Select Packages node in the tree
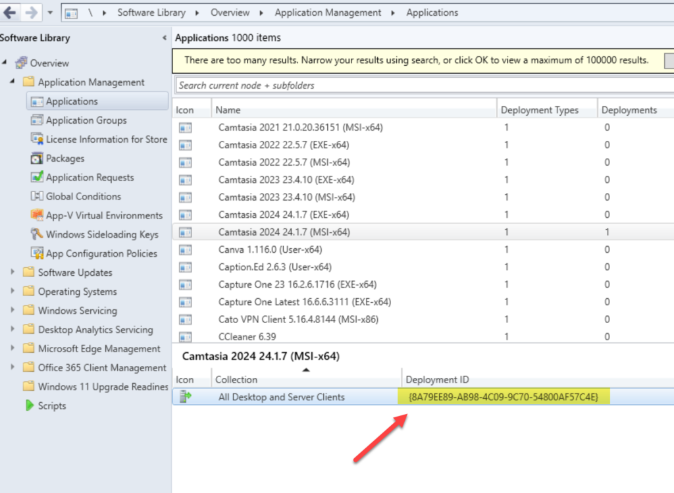Viewport: 674px width, 493px height. pyautogui.click(x=65, y=158)
